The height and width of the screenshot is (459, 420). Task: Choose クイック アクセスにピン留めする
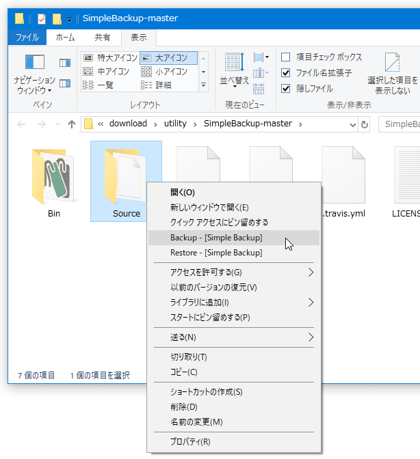pos(233,223)
